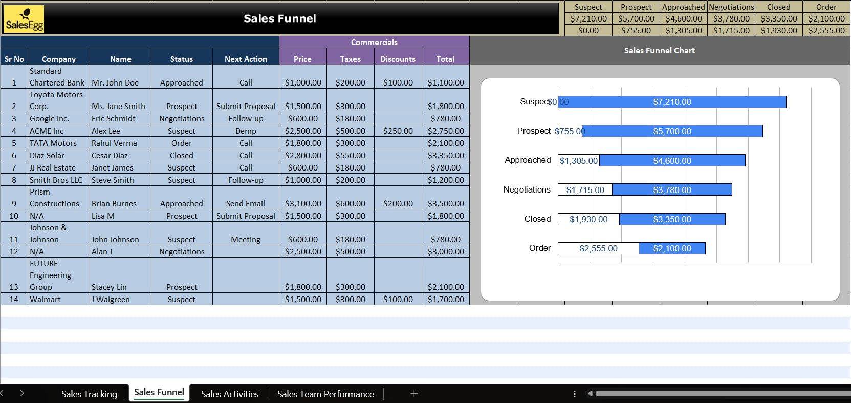The width and height of the screenshot is (851, 403).
Task: Add a new sheet with plus icon
Action: point(414,393)
